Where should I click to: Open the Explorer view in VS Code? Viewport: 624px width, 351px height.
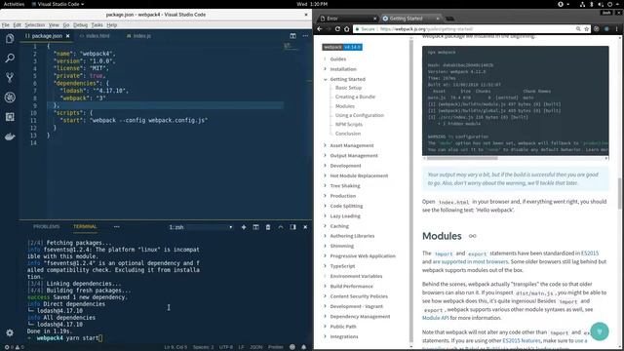point(10,39)
